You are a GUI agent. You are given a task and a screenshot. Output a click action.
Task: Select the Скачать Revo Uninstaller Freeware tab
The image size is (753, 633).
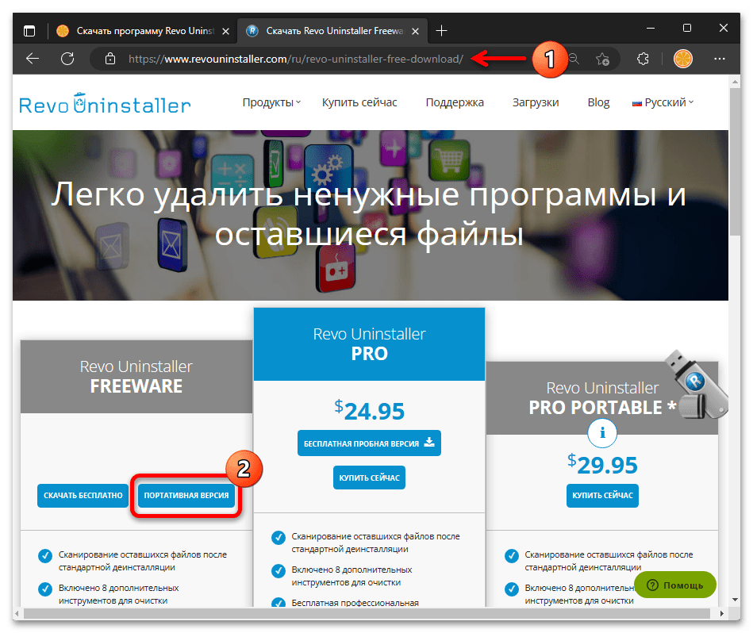point(332,31)
